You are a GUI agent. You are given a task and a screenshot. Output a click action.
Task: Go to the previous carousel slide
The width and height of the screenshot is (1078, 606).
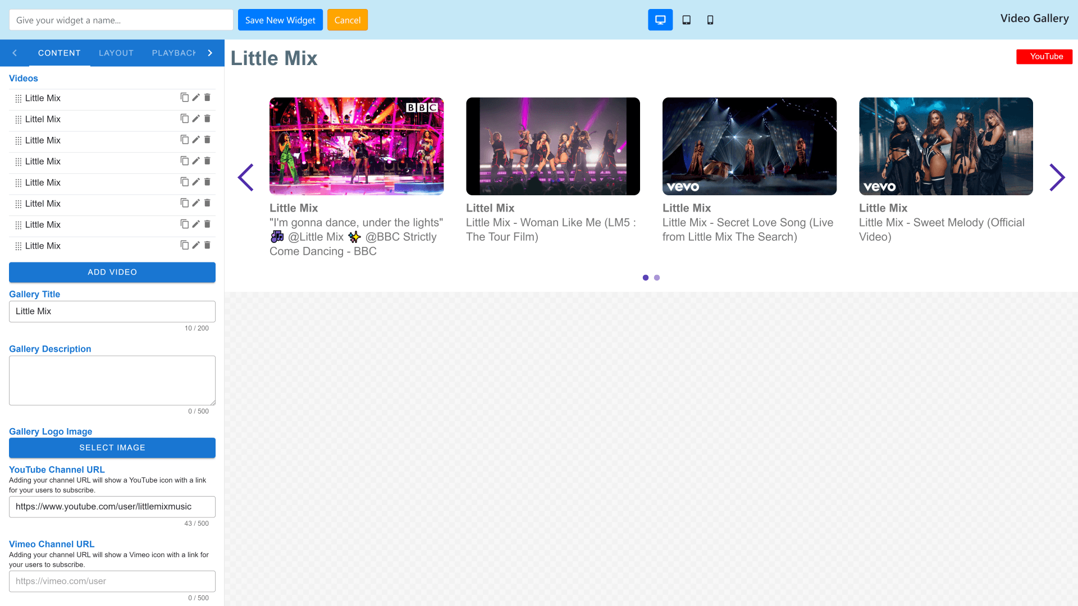coord(245,177)
